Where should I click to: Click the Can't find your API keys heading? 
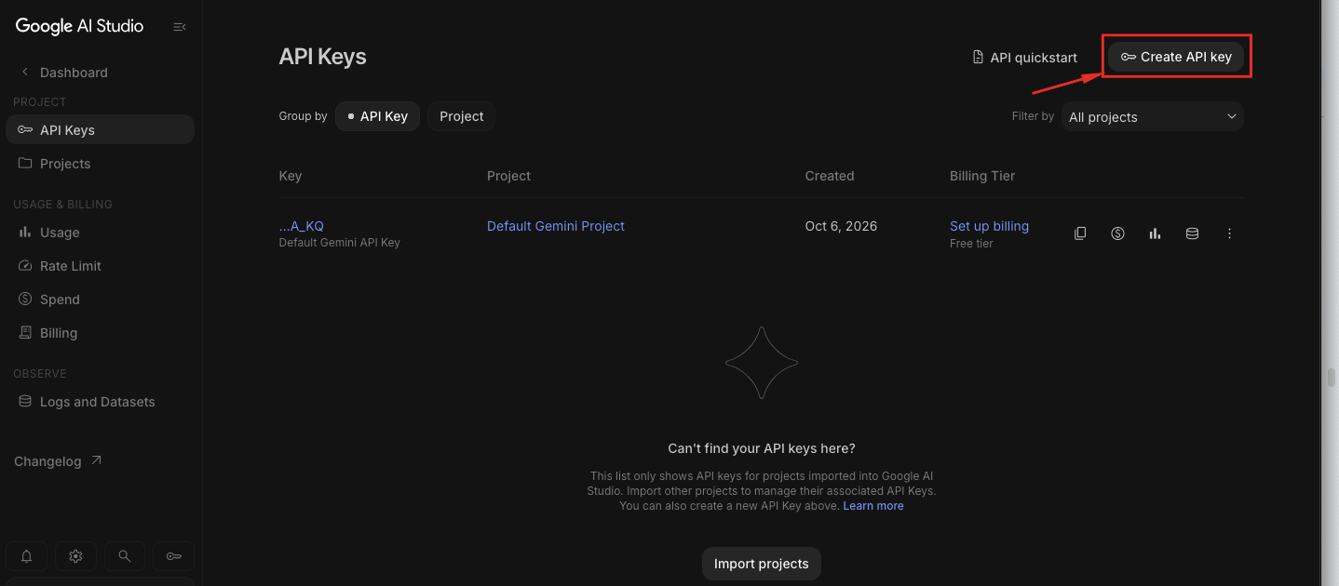click(762, 448)
